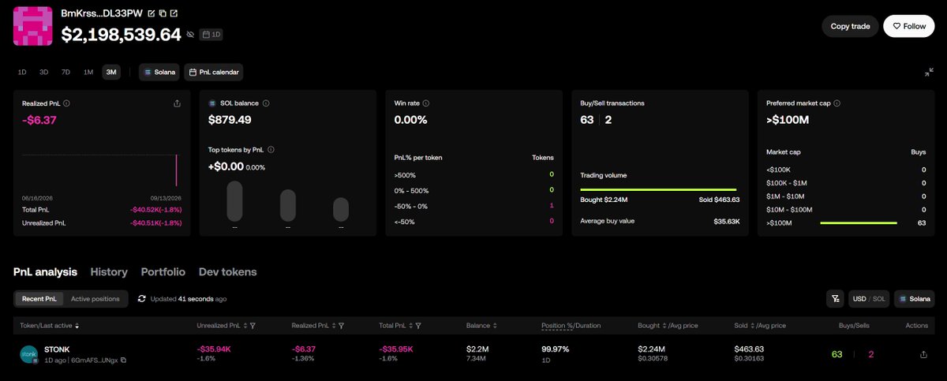Show info for SOL balance
The image size is (947, 381).
(x=266, y=103)
